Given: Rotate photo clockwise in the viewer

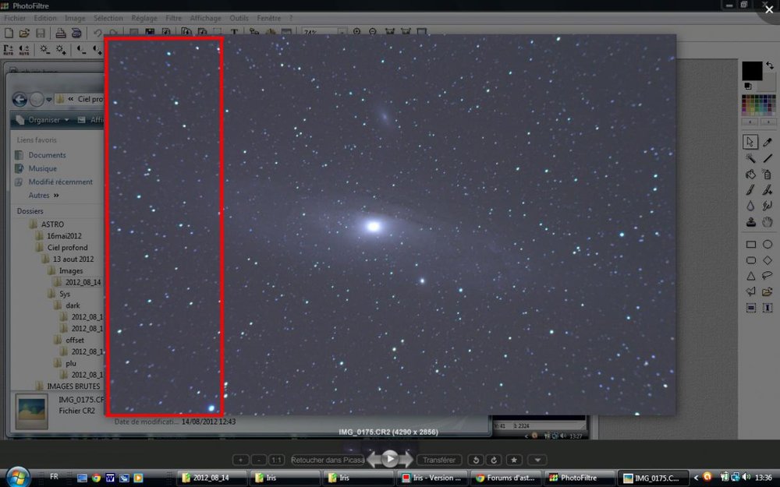Looking at the screenshot, I should [x=494, y=461].
